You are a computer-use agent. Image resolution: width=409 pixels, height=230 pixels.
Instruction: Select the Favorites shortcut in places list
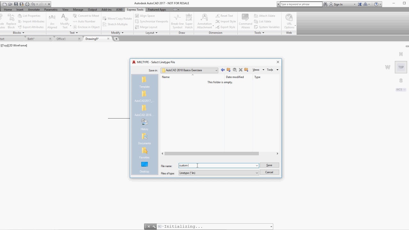pos(144,153)
